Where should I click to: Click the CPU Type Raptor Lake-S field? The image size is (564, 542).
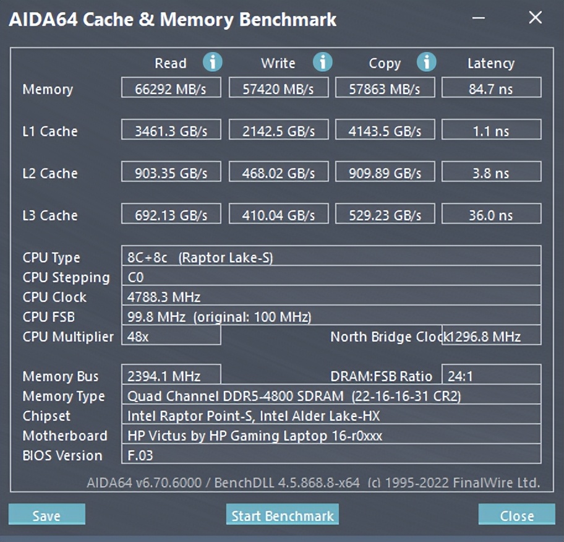click(331, 256)
